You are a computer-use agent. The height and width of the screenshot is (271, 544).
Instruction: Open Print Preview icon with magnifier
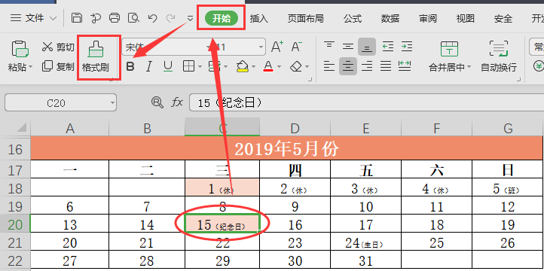[133, 17]
